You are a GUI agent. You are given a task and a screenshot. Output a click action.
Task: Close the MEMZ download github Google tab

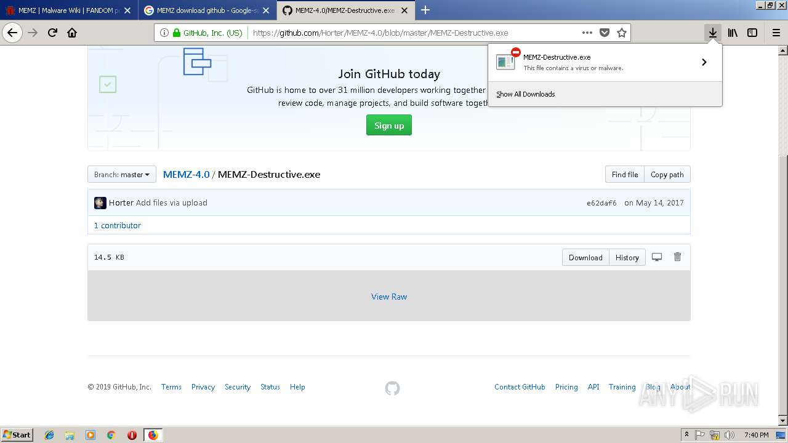pyautogui.click(x=266, y=10)
